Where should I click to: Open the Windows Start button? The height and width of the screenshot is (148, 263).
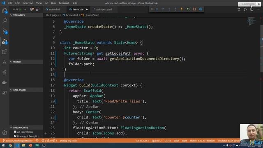[3, 145]
